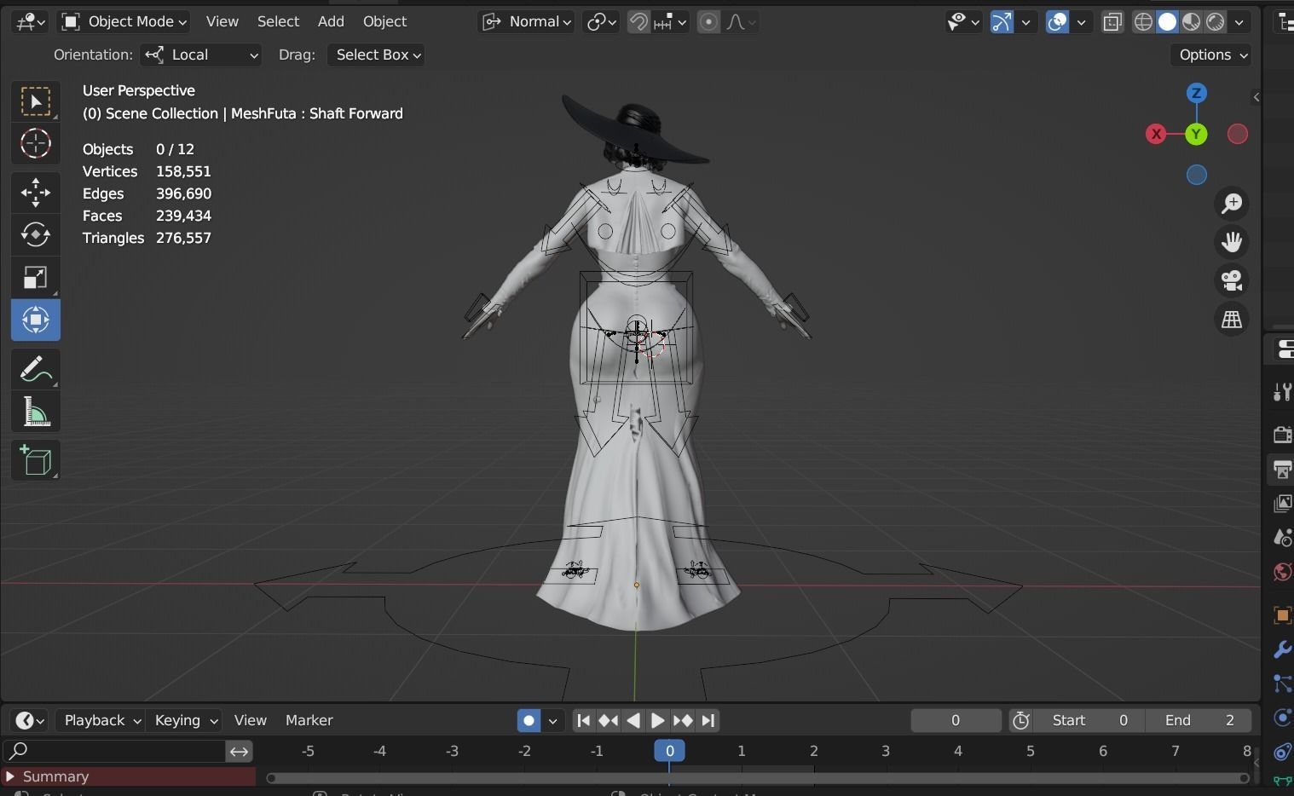
Task: Click the End frame field showing 2
Action: (x=1199, y=721)
